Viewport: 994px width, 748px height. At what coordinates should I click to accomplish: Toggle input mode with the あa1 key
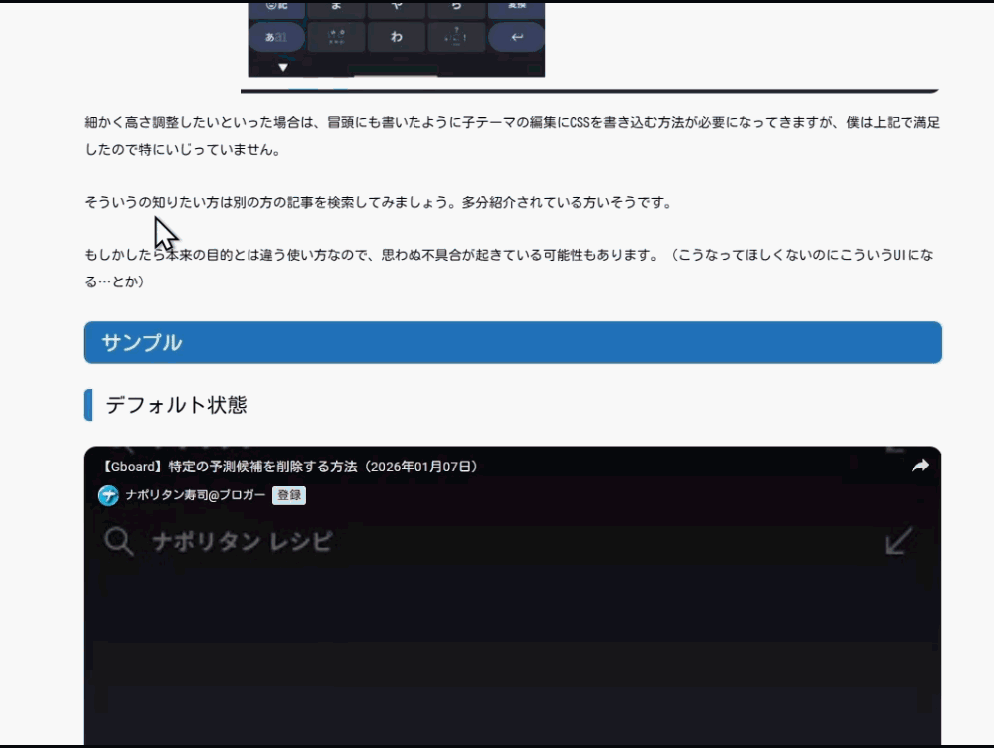point(275,37)
